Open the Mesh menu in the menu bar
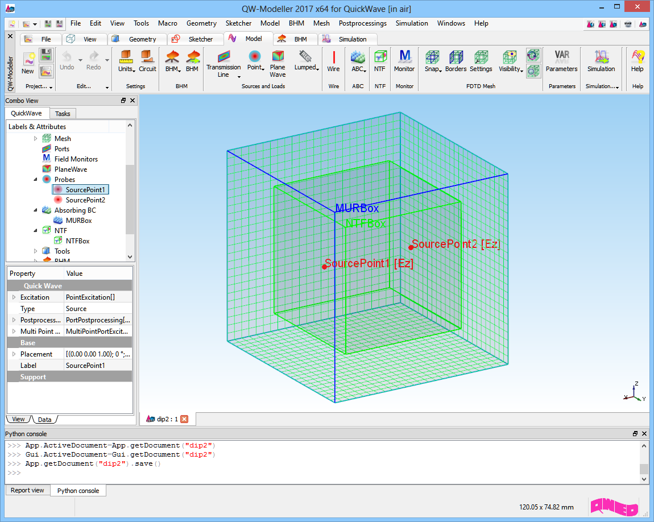The height and width of the screenshot is (522, 654). click(321, 23)
